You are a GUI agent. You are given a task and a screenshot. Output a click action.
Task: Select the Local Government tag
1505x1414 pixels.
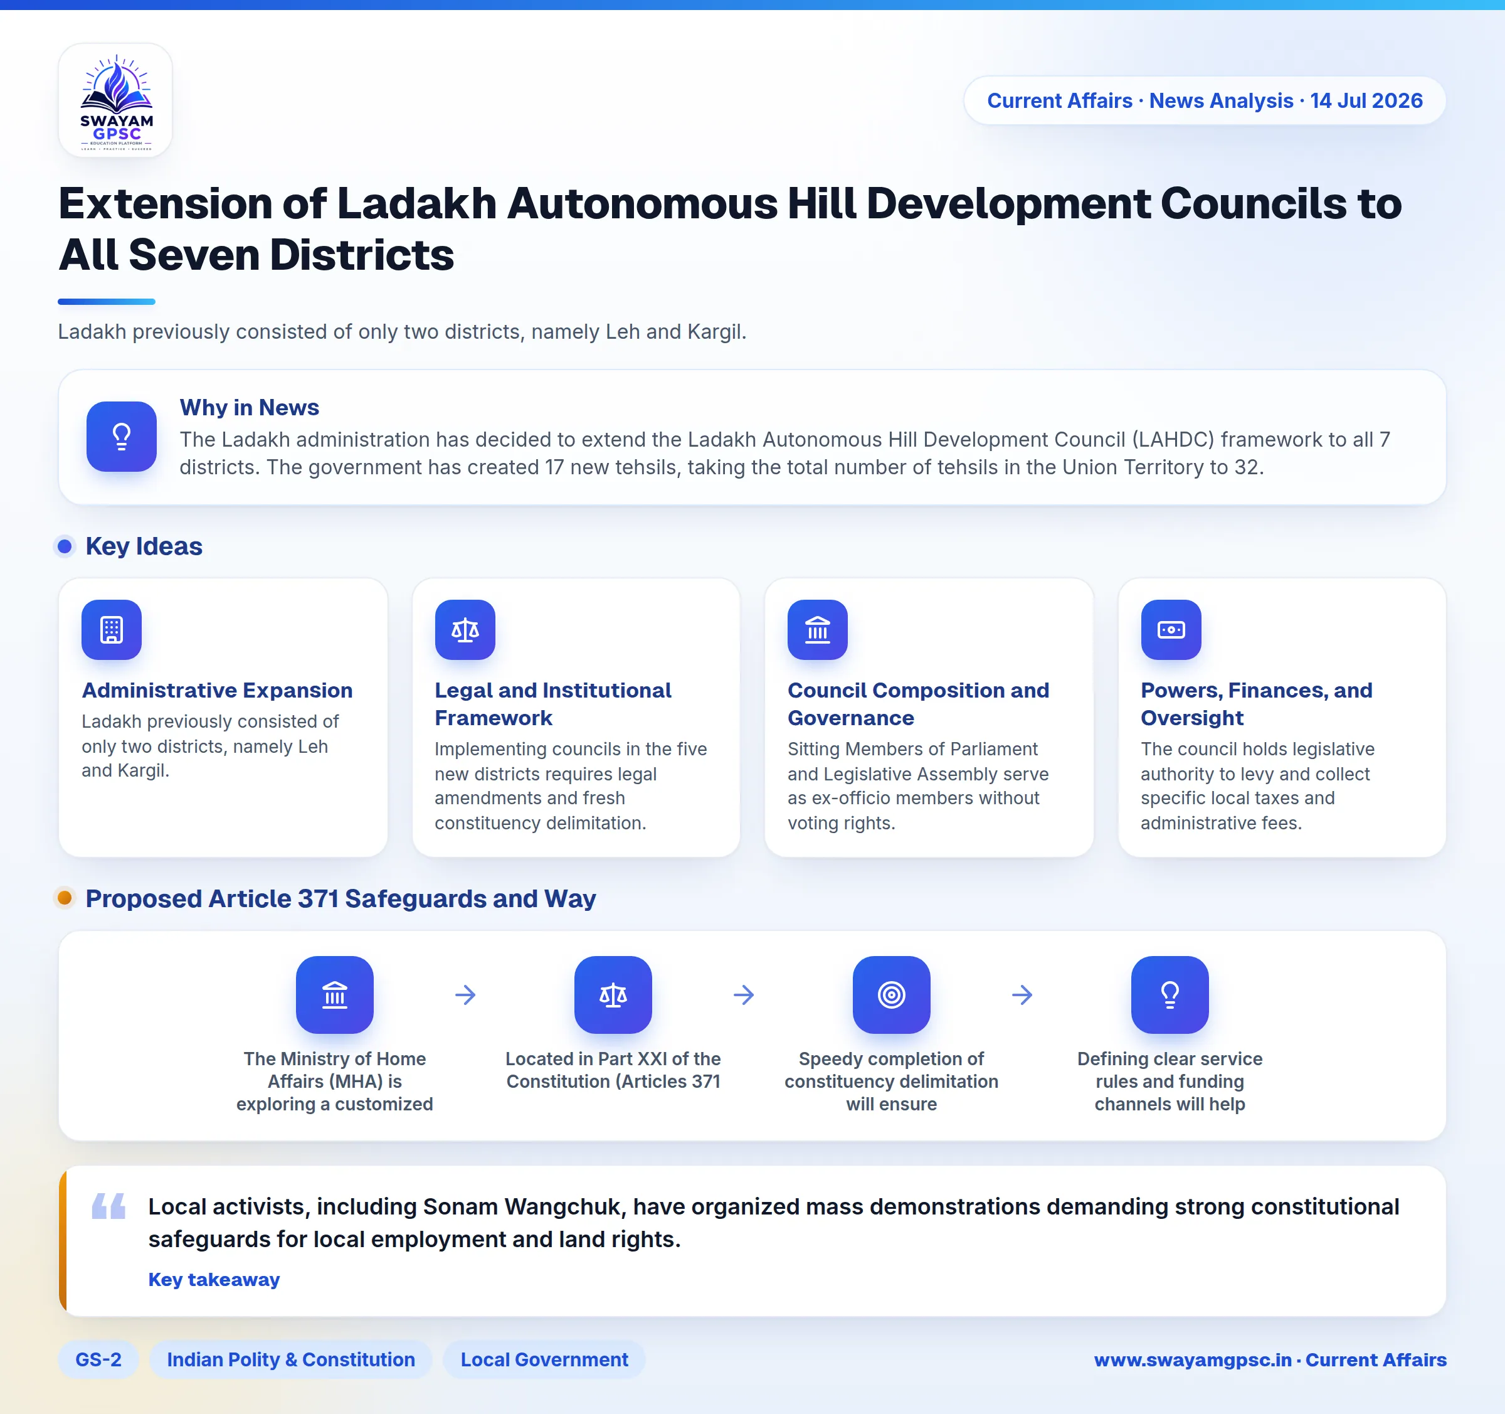coord(544,1359)
